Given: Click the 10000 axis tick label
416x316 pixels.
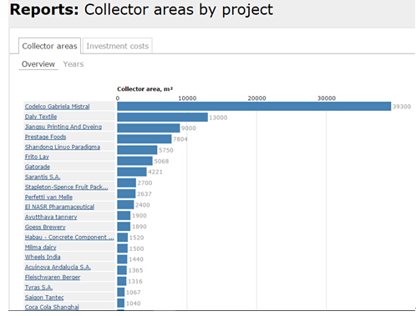Looking at the screenshot, I should [x=187, y=98].
